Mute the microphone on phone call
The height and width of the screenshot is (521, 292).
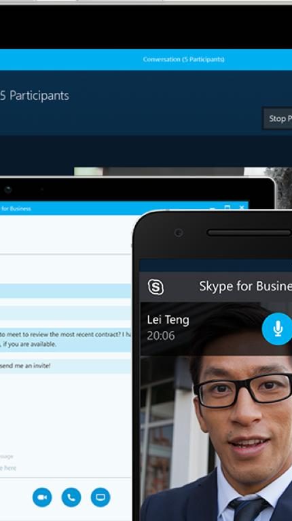pos(277,328)
